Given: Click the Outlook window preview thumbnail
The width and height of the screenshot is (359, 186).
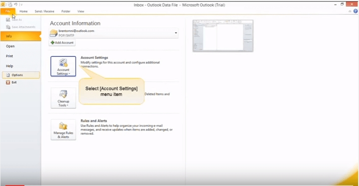Looking at the screenshot, I should [223, 36].
